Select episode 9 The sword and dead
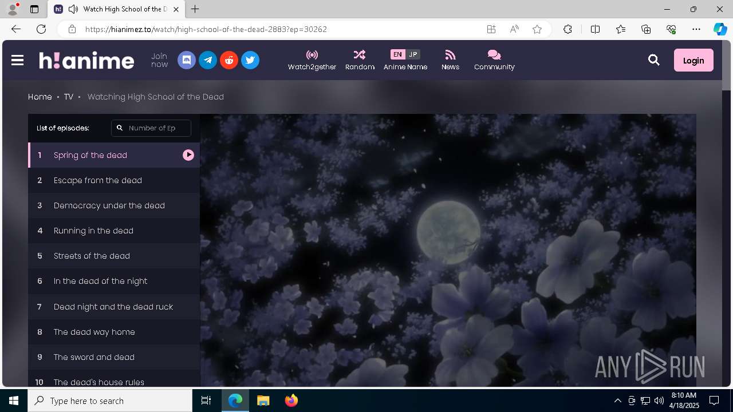 pyautogui.click(x=114, y=357)
